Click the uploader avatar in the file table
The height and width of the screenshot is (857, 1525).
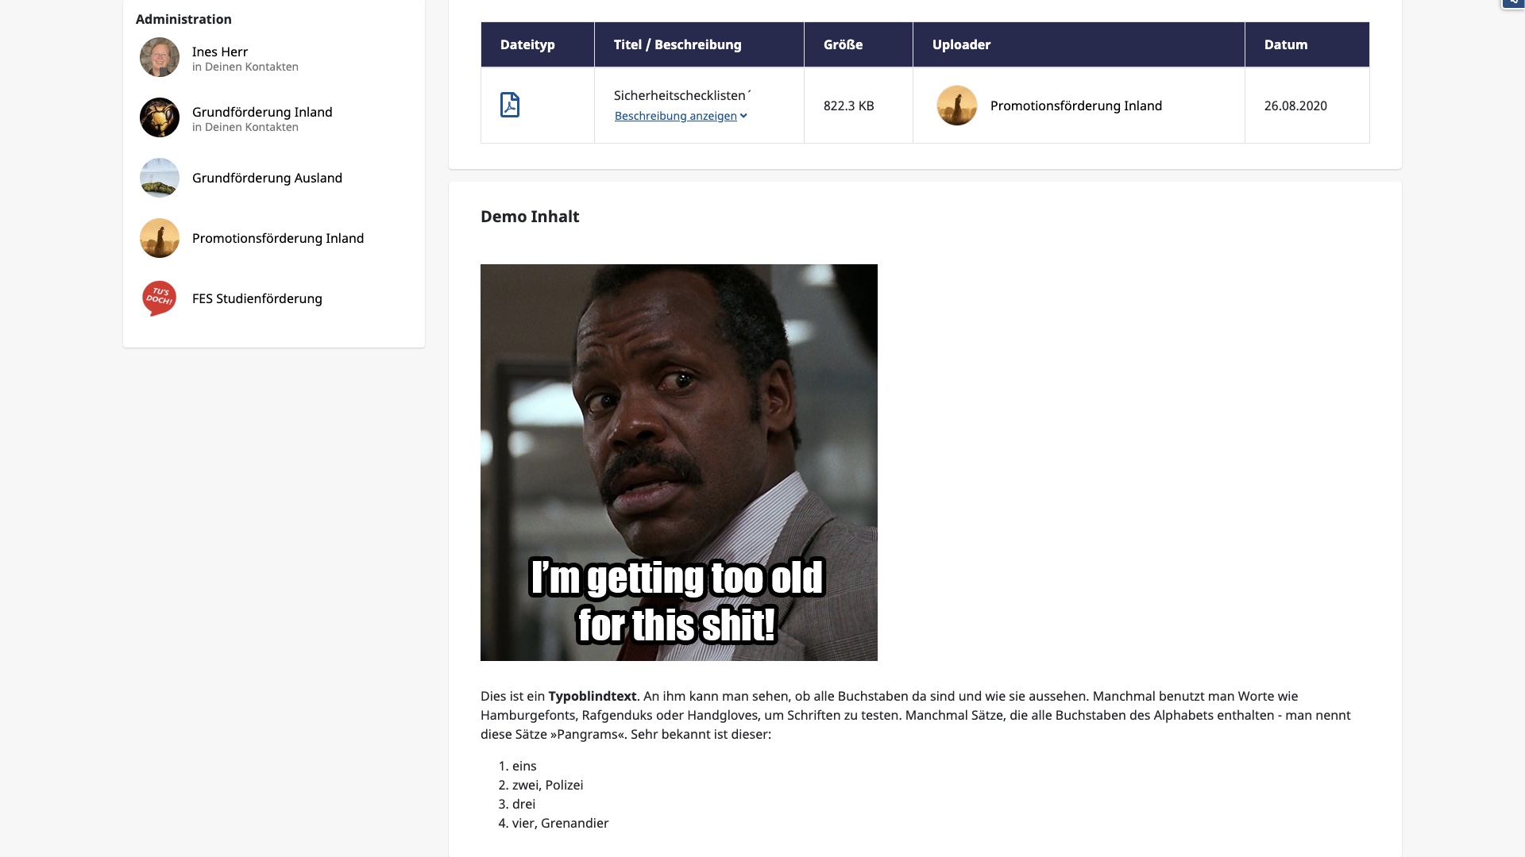pyautogui.click(x=957, y=106)
